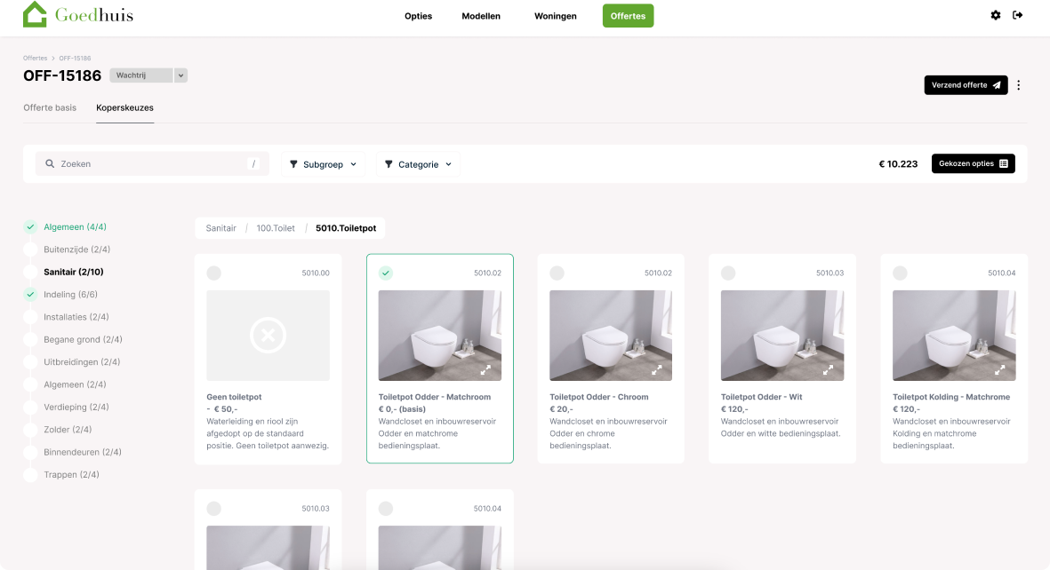Click the Toiletpot Odder - Wit product image
This screenshot has width=1050, height=570.
click(x=782, y=336)
